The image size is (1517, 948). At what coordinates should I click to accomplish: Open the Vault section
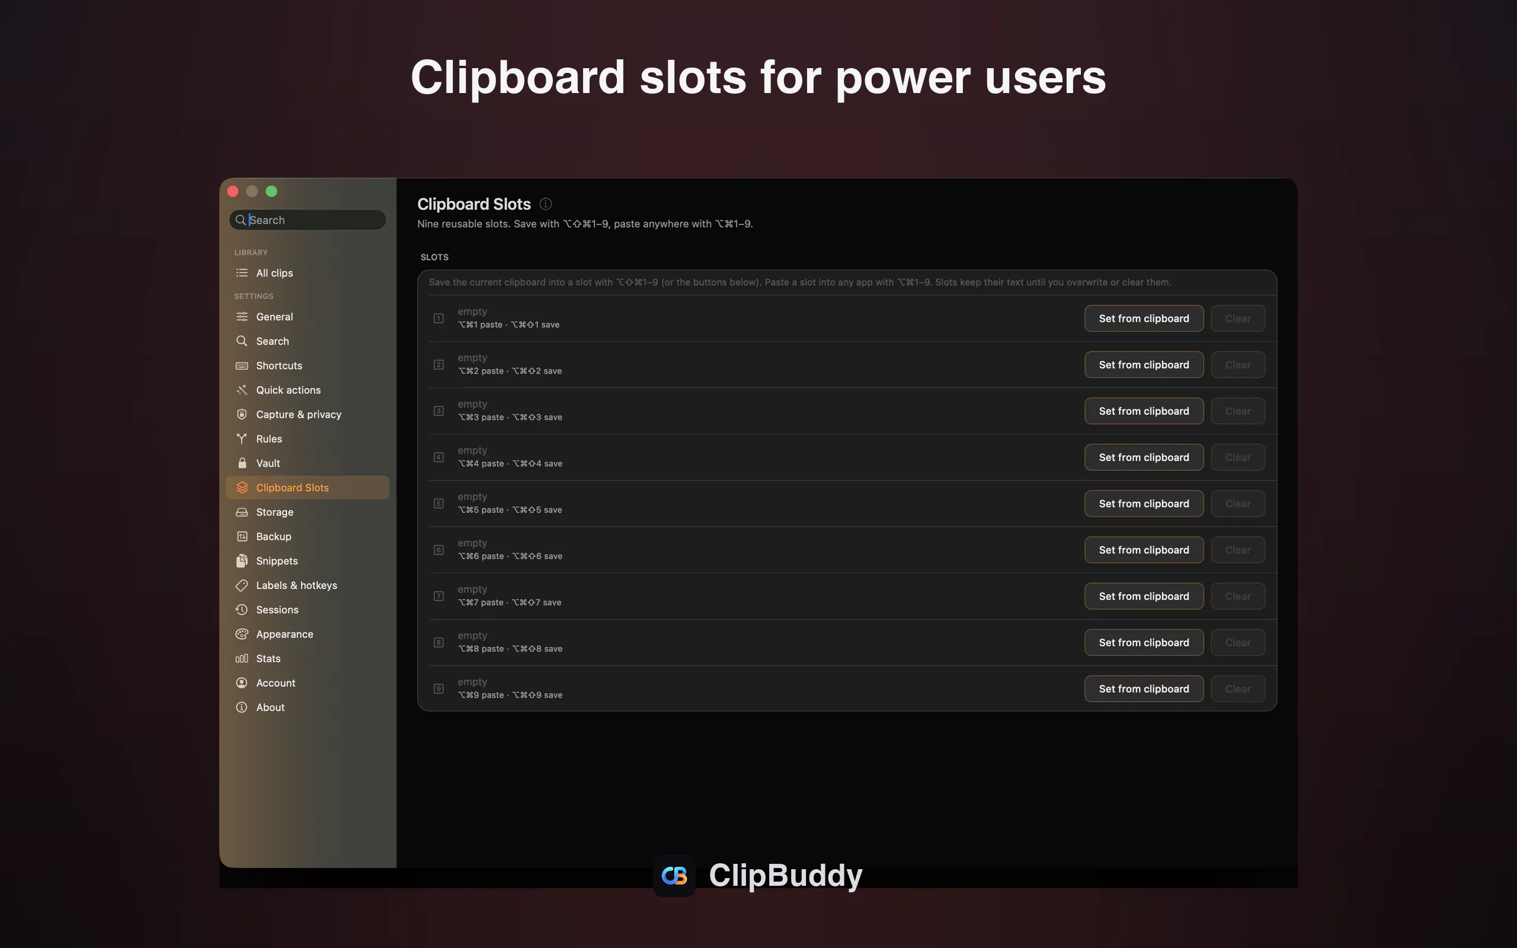click(307, 463)
